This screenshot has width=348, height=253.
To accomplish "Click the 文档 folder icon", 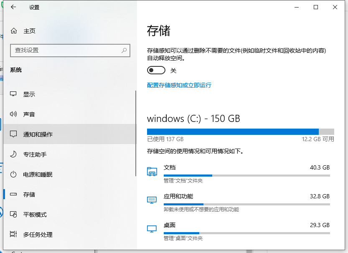I will tap(152, 171).
